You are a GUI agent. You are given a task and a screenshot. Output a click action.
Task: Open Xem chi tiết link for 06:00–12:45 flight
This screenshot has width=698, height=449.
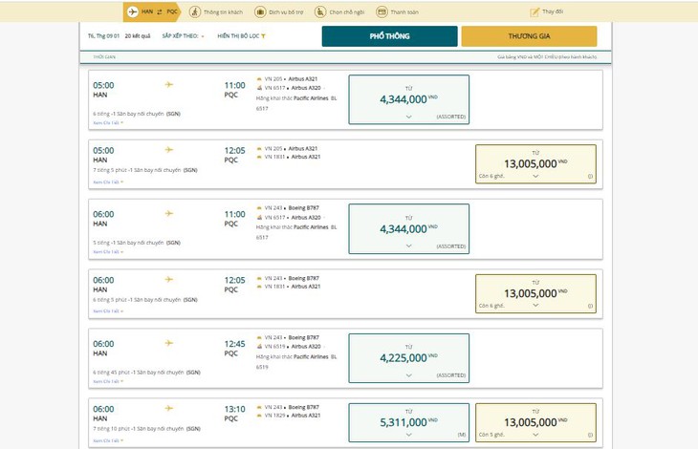click(108, 381)
